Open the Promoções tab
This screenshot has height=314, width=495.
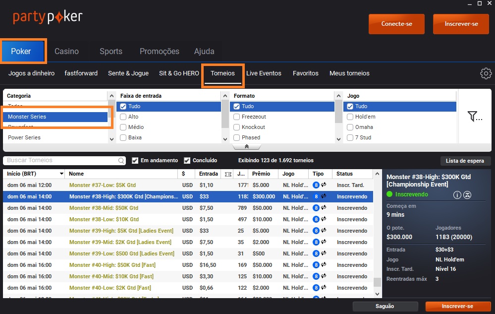tap(160, 51)
